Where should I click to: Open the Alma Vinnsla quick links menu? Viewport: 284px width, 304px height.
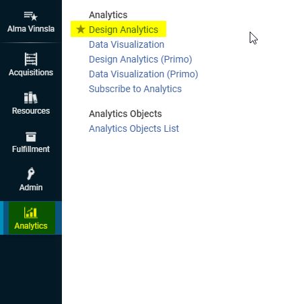point(31,22)
